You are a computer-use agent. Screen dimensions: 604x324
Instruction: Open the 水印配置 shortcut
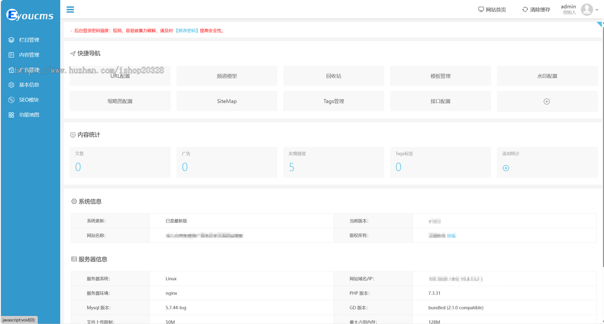(547, 76)
